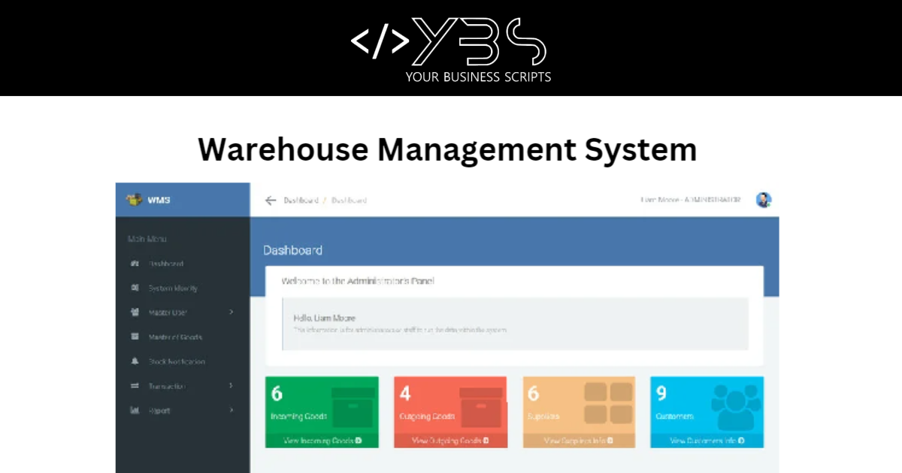Click the Master of Goods icon
The width and height of the screenshot is (902, 473).
click(x=135, y=336)
